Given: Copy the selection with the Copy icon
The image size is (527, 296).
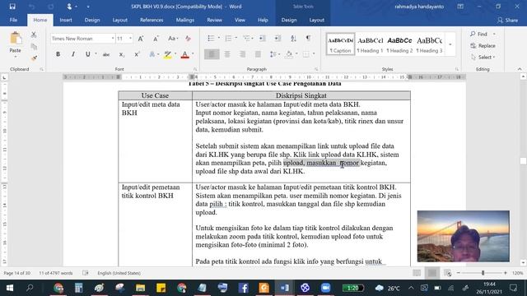Looking at the screenshot, I should click(x=34, y=47).
